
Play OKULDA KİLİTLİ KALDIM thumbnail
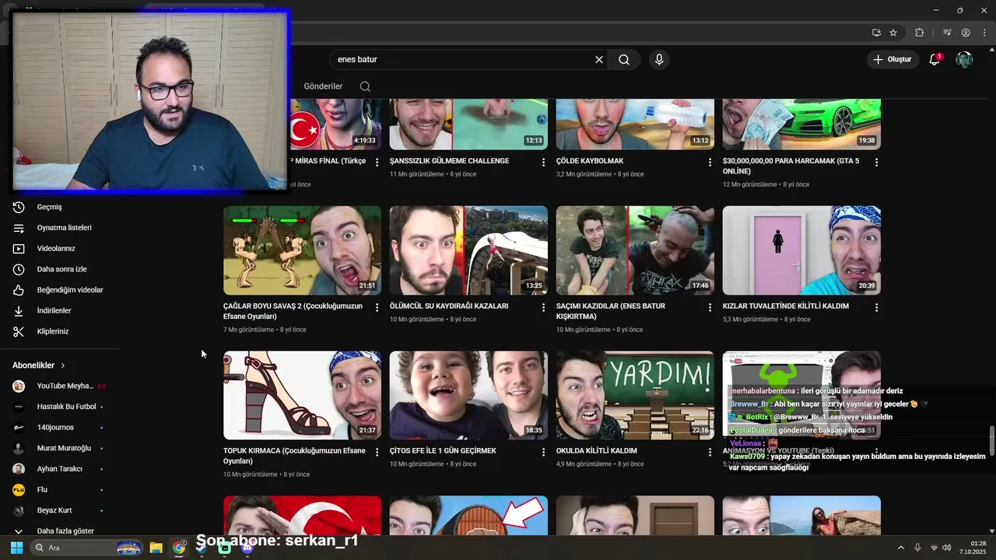[x=635, y=395]
